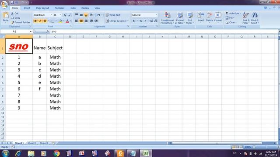The height and width of the screenshot is (157, 280).
Task: Toggle Underline formatting
Action: [x=45, y=21]
